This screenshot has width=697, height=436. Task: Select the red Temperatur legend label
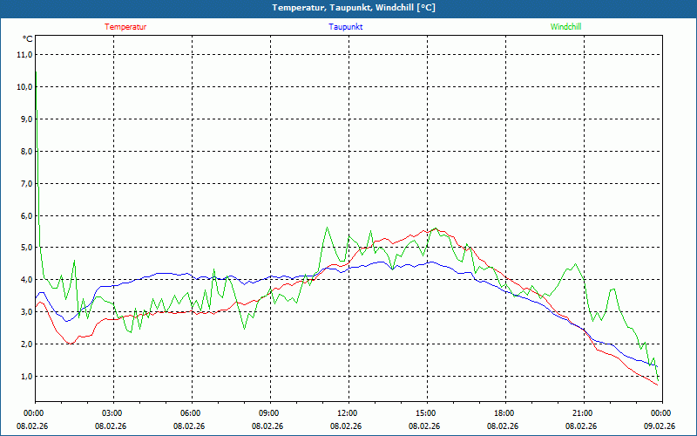(x=125, y=26)
